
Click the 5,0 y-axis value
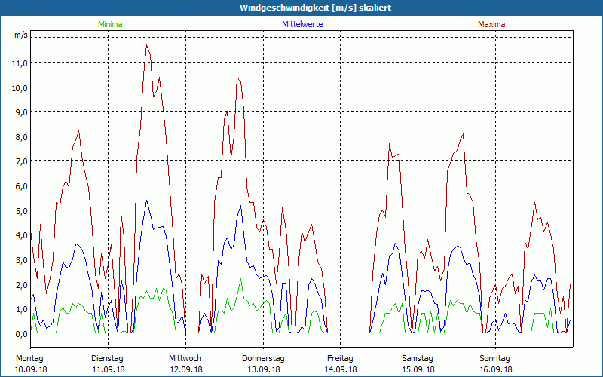[22, 211]
